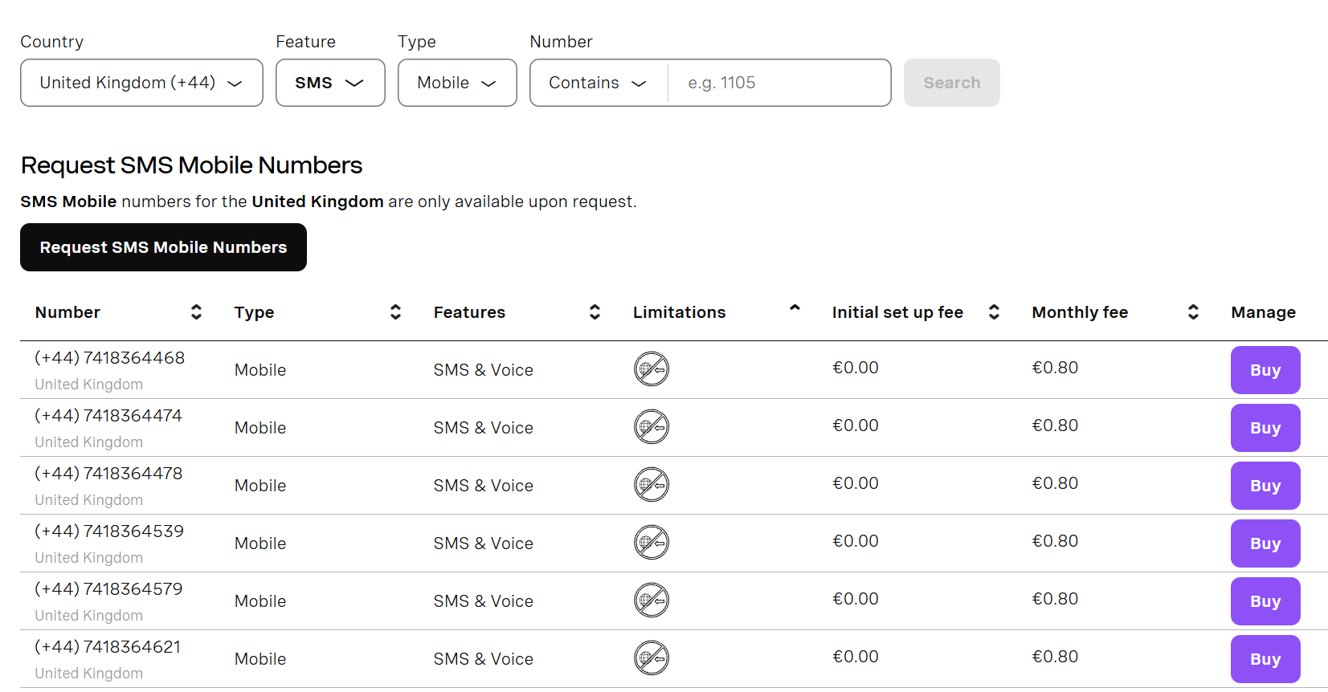Buy number 7418364621
Image resolution: width=1328 pixels, height=692 pixels.
coord(1265,659)
